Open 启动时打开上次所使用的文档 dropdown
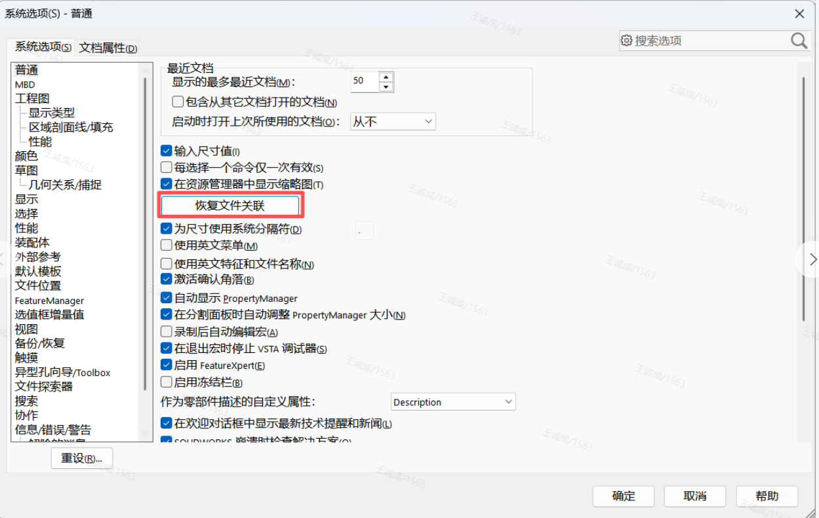Viewport: 819px width, 518px height. 393,121
